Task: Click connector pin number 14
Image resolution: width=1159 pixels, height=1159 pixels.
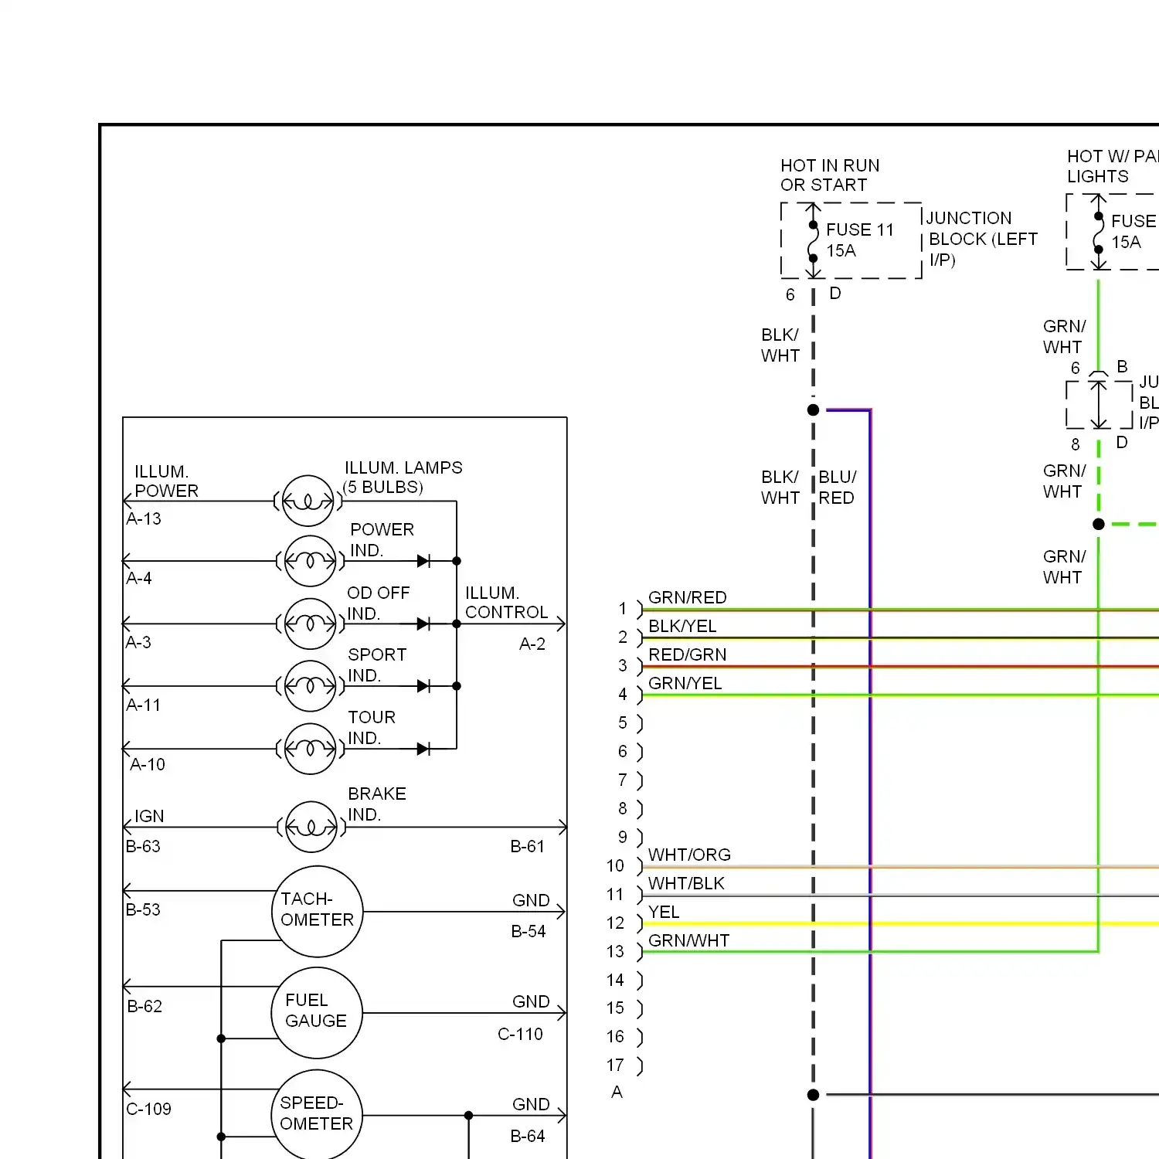Action: pyautogui.click(x=615, y=981)
